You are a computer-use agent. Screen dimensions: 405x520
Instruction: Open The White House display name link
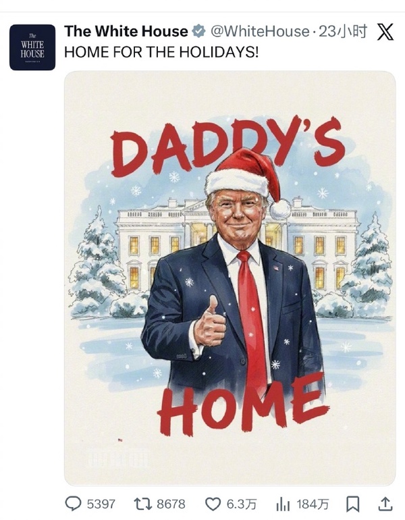pyautogui.click(x=126, y=31)
